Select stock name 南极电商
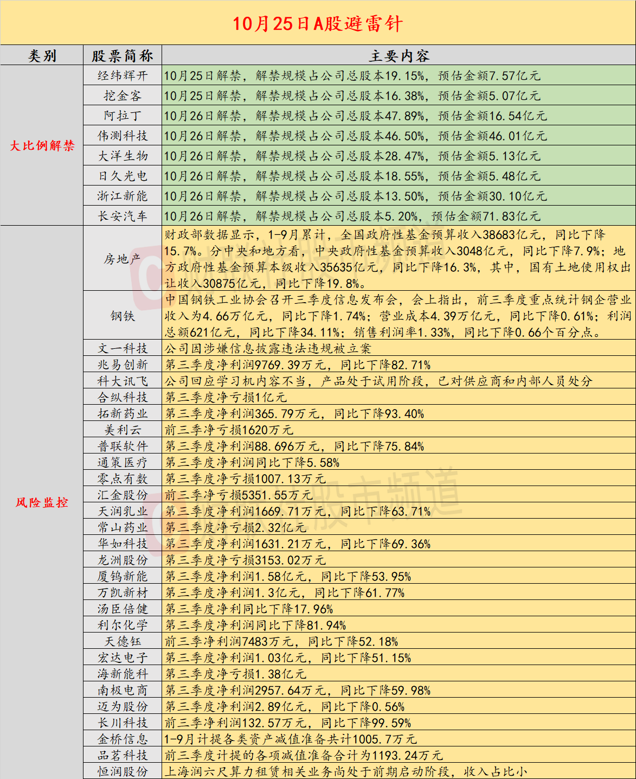Screen dimensions: 636x779 [x=123, y=690]
